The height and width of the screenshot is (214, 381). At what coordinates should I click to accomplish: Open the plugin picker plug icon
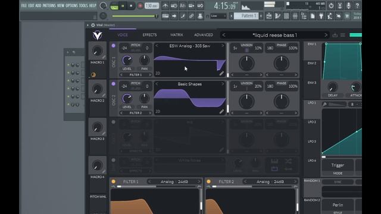(x=321, y=16)
